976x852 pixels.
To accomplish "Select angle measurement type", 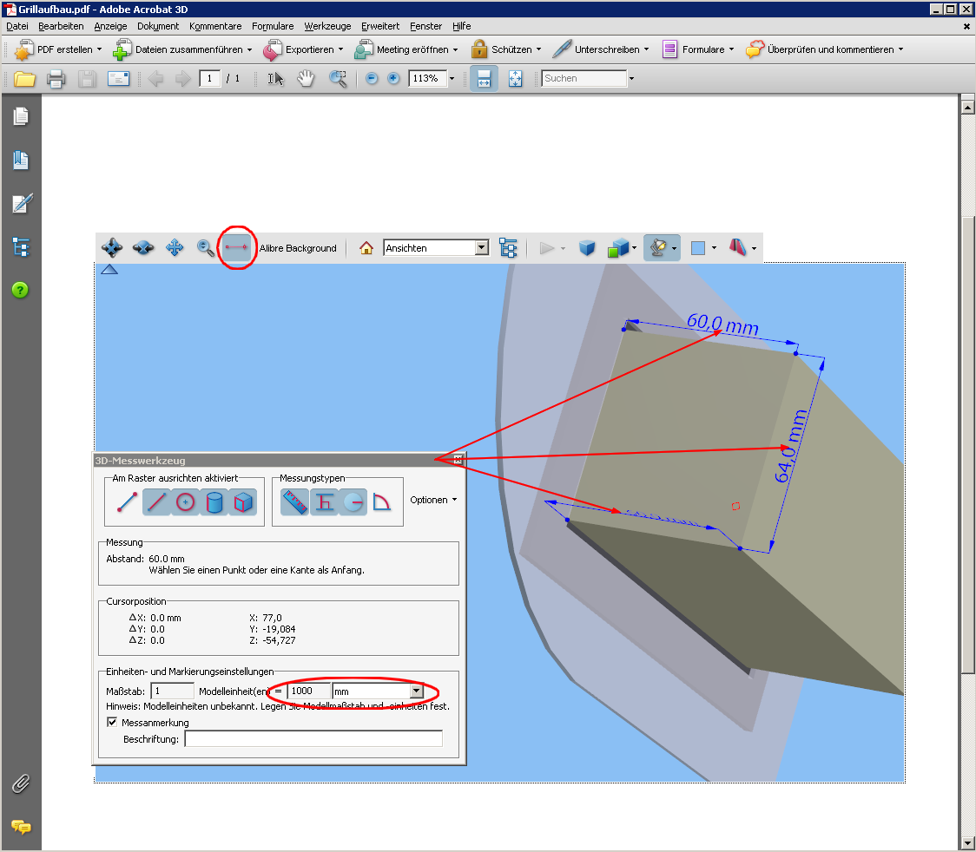I will pos(381,501).
